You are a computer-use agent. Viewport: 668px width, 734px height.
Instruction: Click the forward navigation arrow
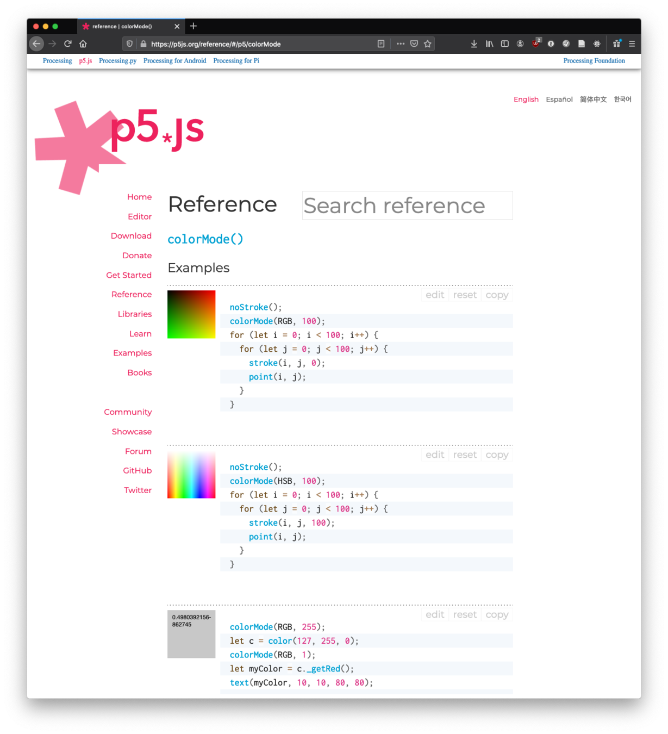coord(52,44)
